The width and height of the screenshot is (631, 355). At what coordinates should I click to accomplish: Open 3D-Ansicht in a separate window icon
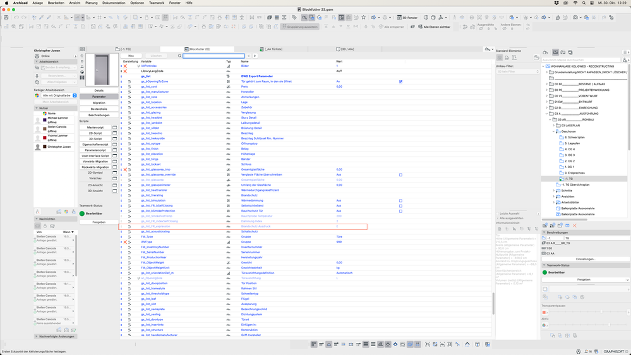coord(115,191)
